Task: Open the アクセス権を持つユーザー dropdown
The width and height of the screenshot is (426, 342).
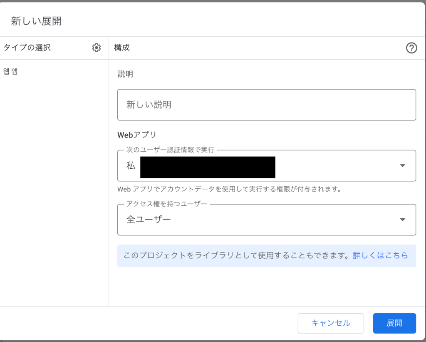Action: pos(266,220)
